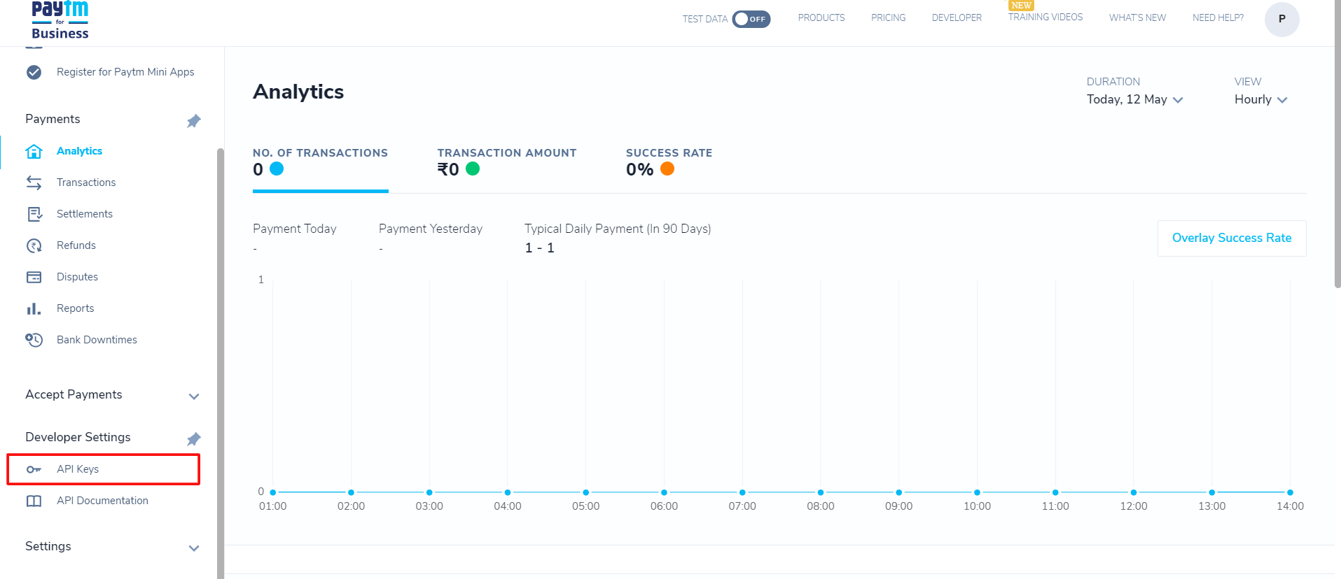This screenshot has width=1341, height=579.
Task: Click the NEW badge above Training Videos
Action: pos(1021,5)
